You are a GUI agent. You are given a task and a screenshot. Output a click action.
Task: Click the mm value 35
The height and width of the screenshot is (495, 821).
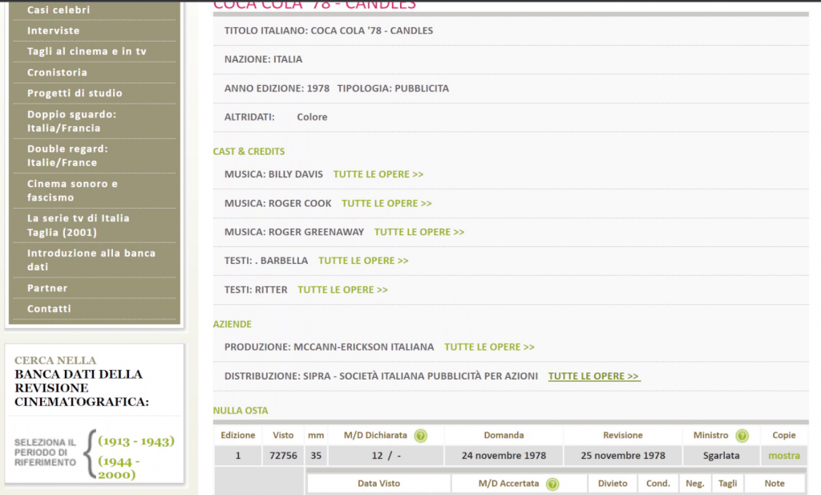(316, 456)
